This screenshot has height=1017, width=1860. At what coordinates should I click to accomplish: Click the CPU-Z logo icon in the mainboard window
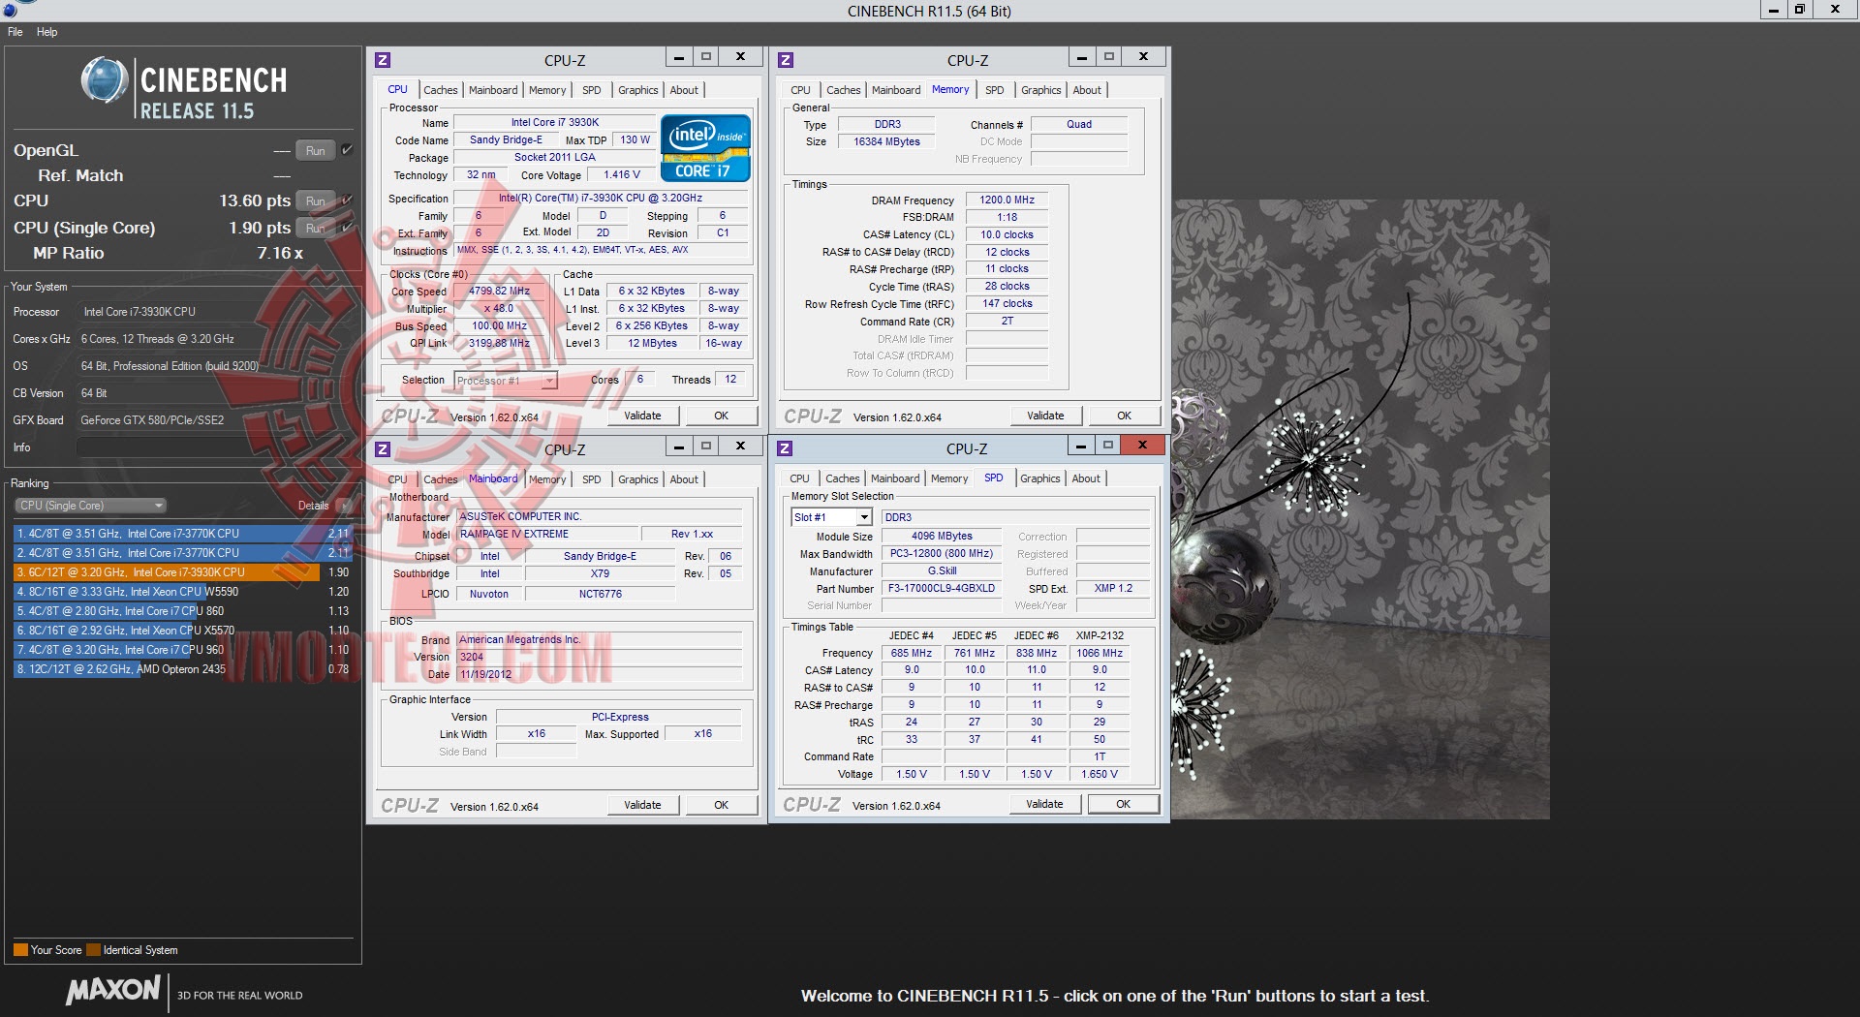point(383,449)
